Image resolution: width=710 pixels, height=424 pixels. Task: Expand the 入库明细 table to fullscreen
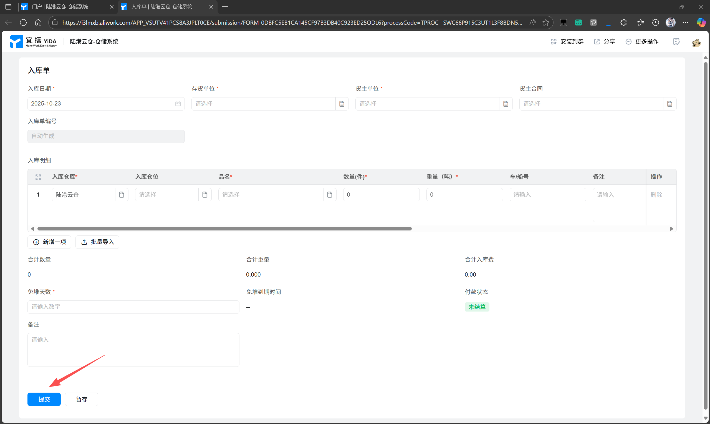tap(38, 177)
